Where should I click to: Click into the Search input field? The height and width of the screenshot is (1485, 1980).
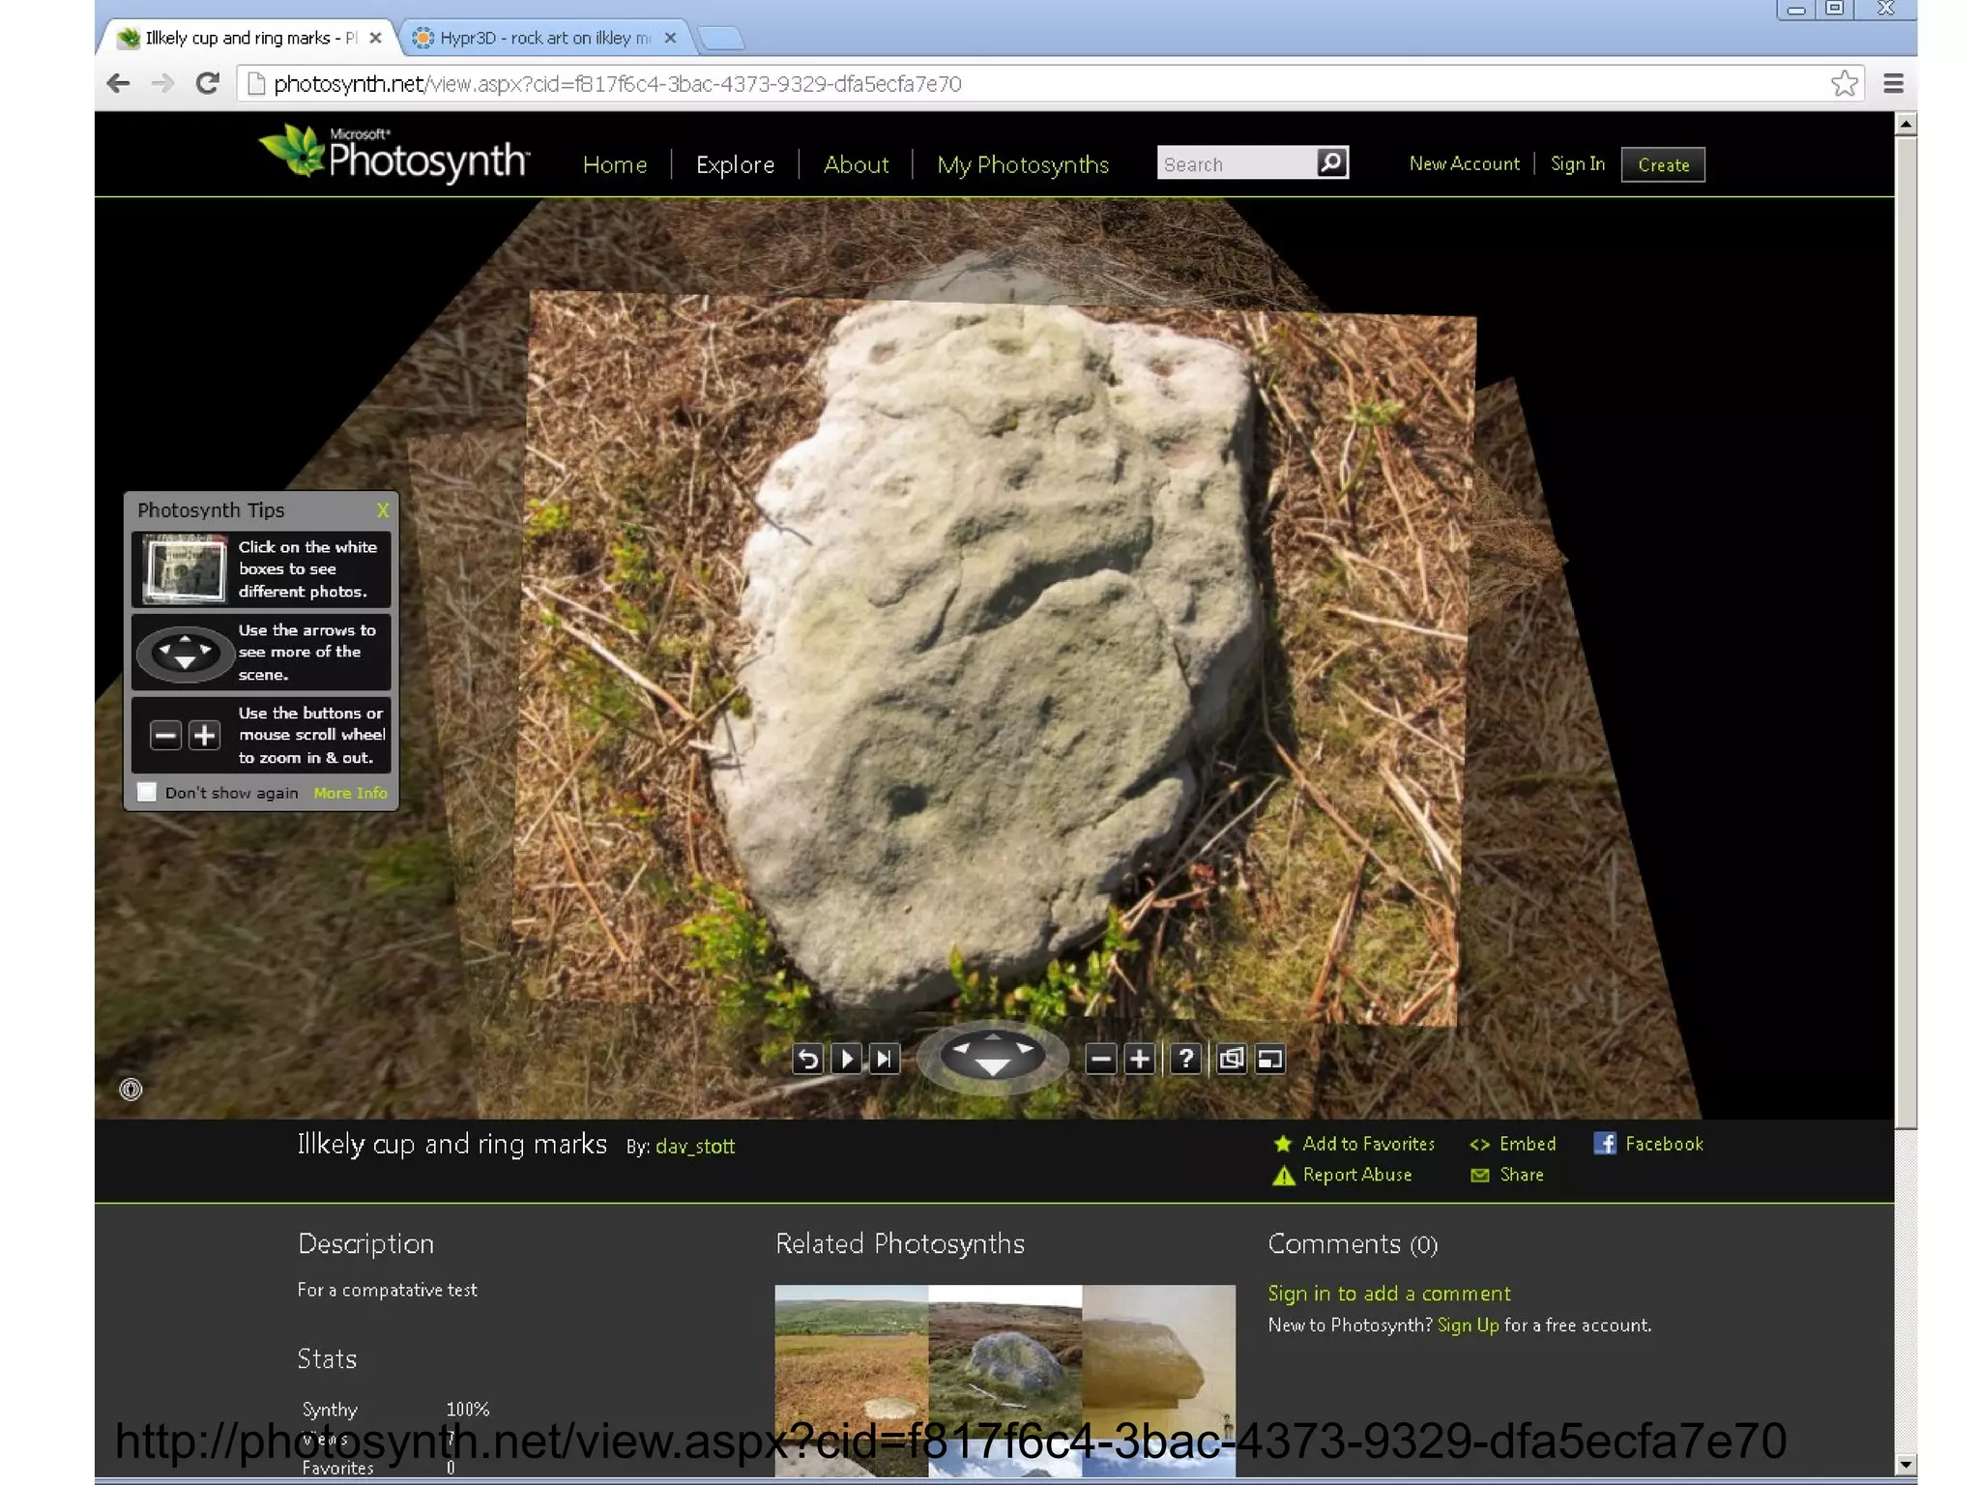[x=1236, y=163]
